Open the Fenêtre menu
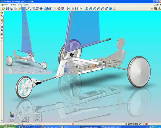Viewport: 161px width, 128px height. (x=26, y=5)
